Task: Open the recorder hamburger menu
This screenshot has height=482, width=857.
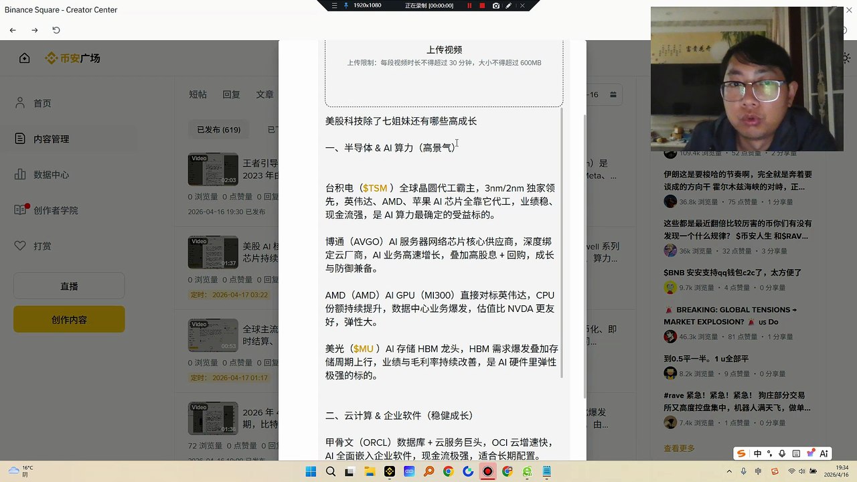Action: coord(334,5)
